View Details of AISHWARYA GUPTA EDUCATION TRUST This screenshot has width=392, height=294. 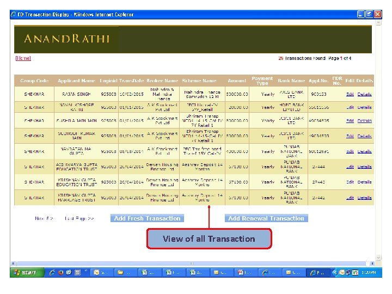(x=364, y=167)
